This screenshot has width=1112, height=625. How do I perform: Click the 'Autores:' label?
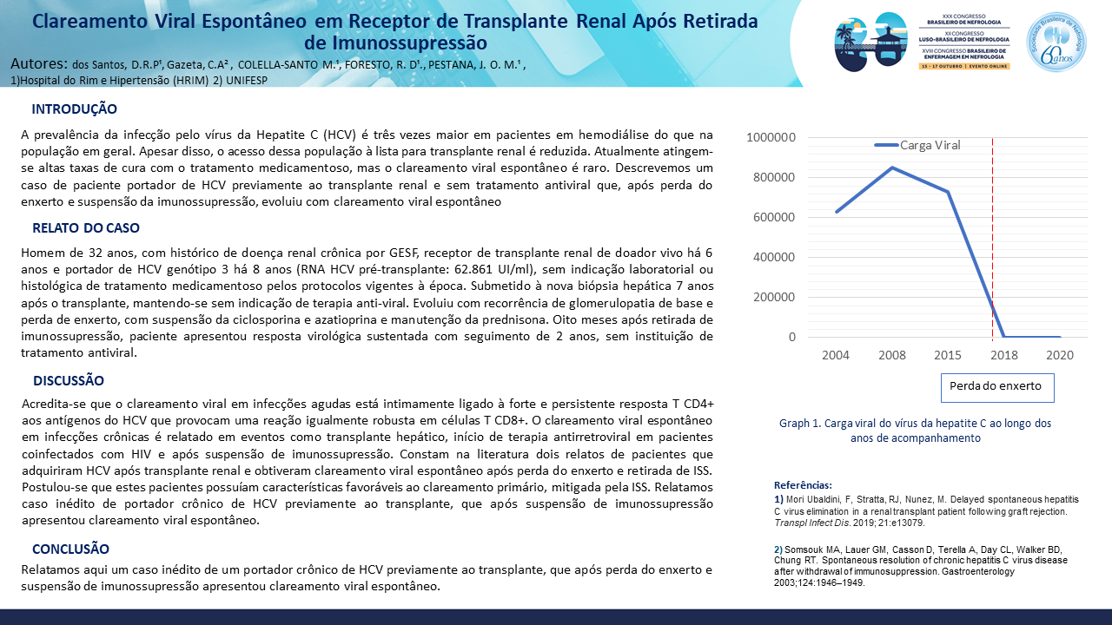(39, 64)
